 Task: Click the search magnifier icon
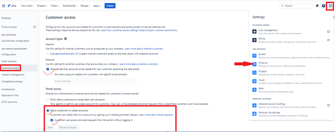[282, 6]
